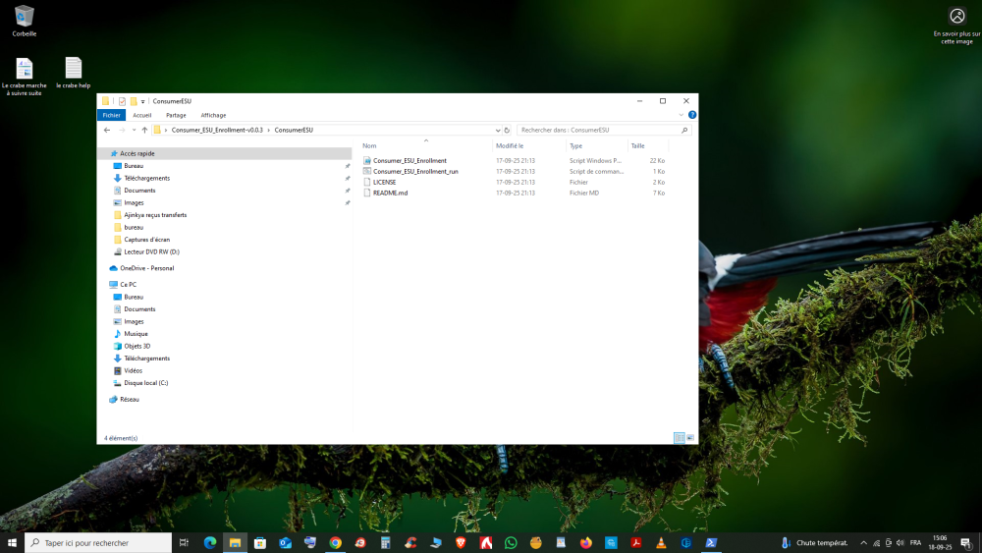Switch to the Affichage tab

pyautogui.click(x=213, y=115)
